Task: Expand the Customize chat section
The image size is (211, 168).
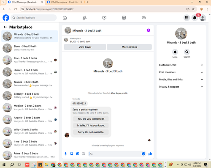Action: (181, 65)
